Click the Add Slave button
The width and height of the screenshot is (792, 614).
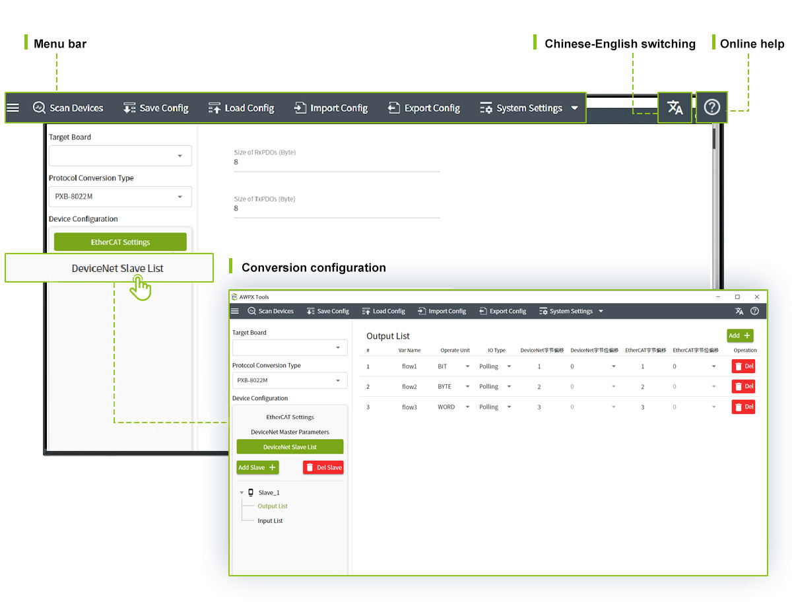coord(257,467)
